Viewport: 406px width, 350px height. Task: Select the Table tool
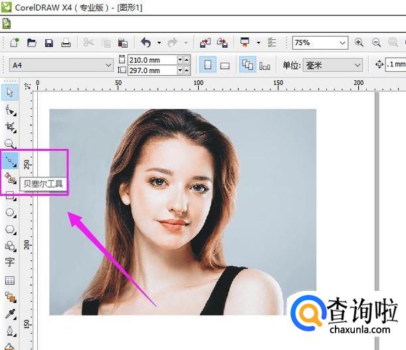pos(10,280)
